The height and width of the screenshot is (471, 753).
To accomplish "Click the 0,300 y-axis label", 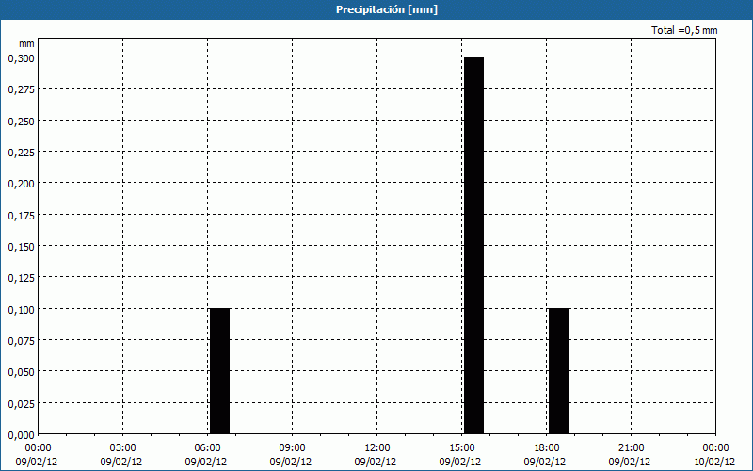I will coord(21,58).
